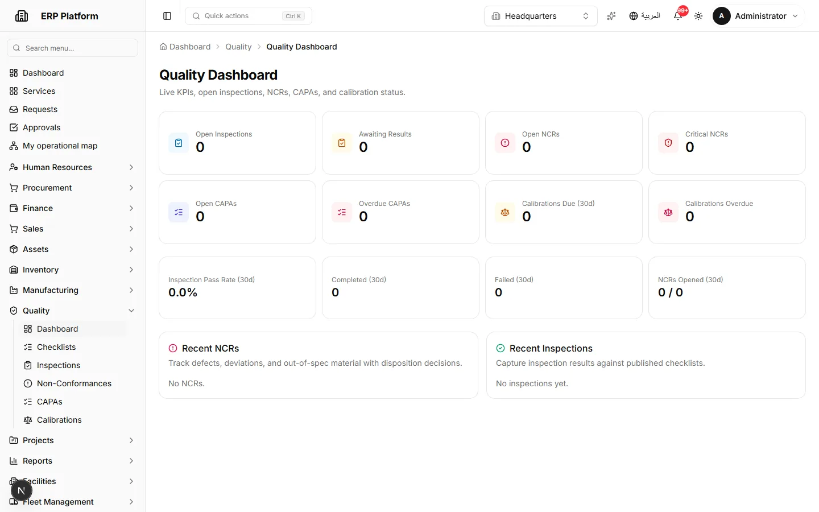The width and height of the screenshot is (819, 512).
Task: Click the Awaiting Results clipboard icon
Action: click(342, 143)
